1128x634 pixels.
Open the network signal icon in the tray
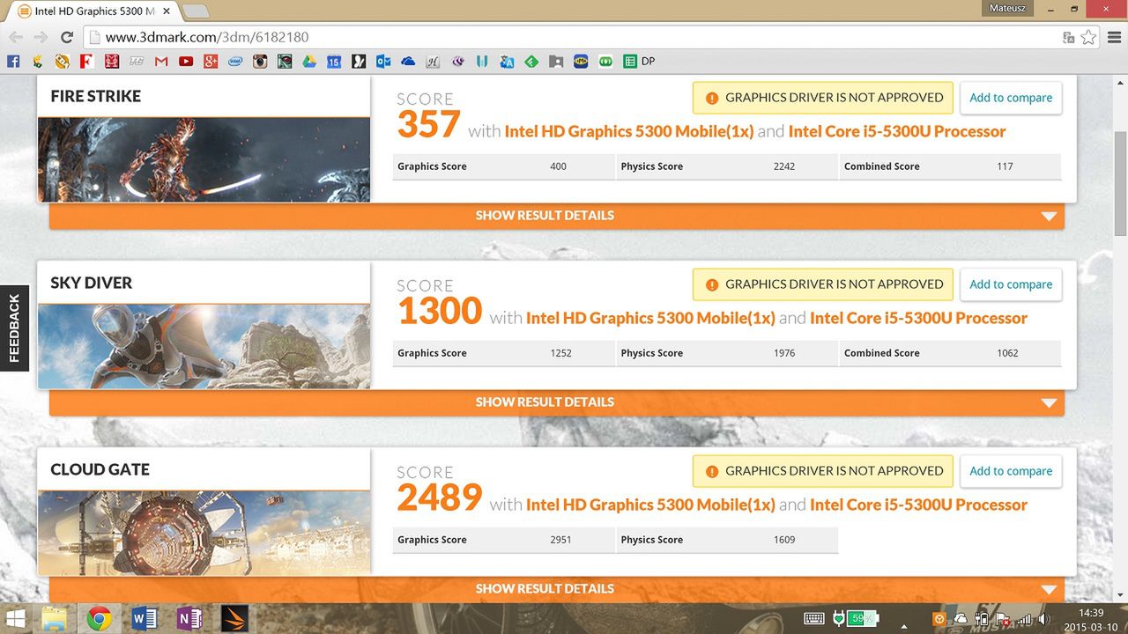pyautogui.click(x=1026, y=620)
